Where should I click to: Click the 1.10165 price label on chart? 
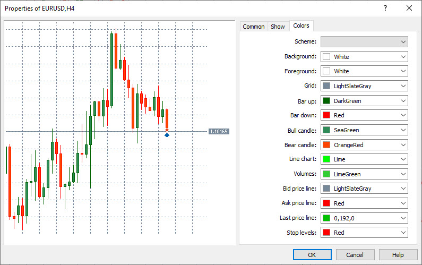point(219,131)
